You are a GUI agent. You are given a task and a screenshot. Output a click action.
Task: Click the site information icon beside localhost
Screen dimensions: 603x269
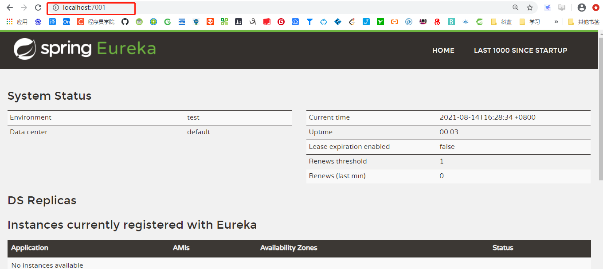pos(56,8)
